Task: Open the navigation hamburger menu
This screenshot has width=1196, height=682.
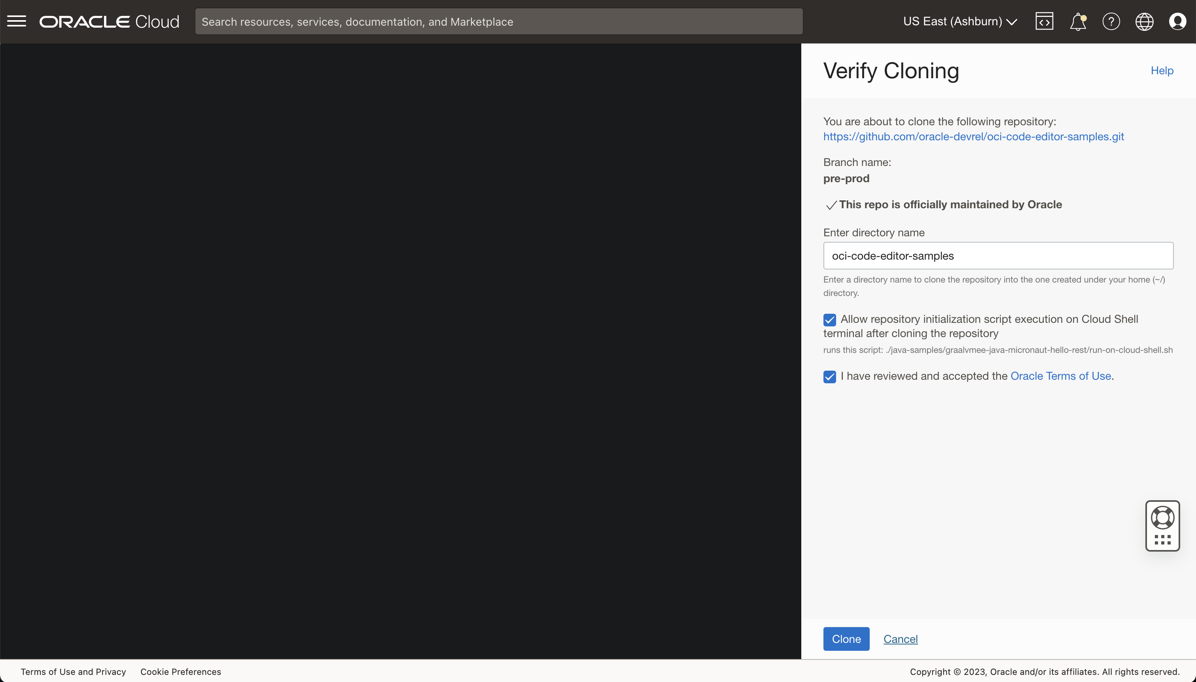Action: [x=17, y=21]
